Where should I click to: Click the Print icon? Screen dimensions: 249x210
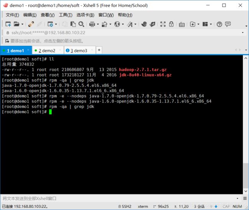(92, 24)
